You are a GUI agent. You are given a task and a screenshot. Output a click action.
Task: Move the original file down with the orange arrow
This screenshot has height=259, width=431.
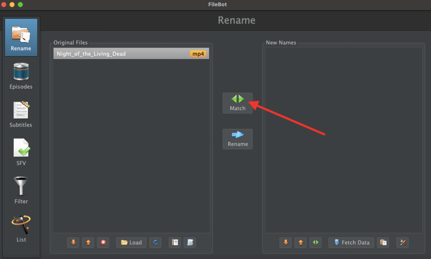tap(73, 243)
